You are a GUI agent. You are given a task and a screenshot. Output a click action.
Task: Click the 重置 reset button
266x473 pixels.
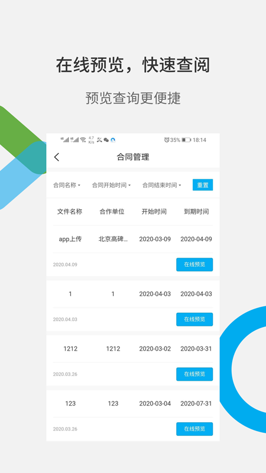click(x=203, y=185)
